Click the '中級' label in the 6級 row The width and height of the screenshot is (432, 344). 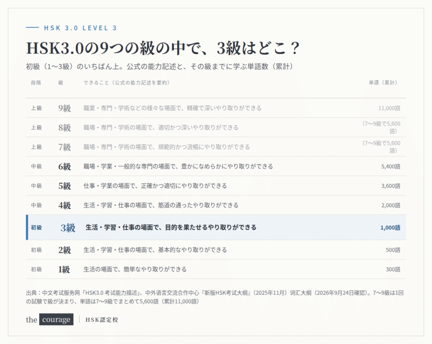[36, 167]
